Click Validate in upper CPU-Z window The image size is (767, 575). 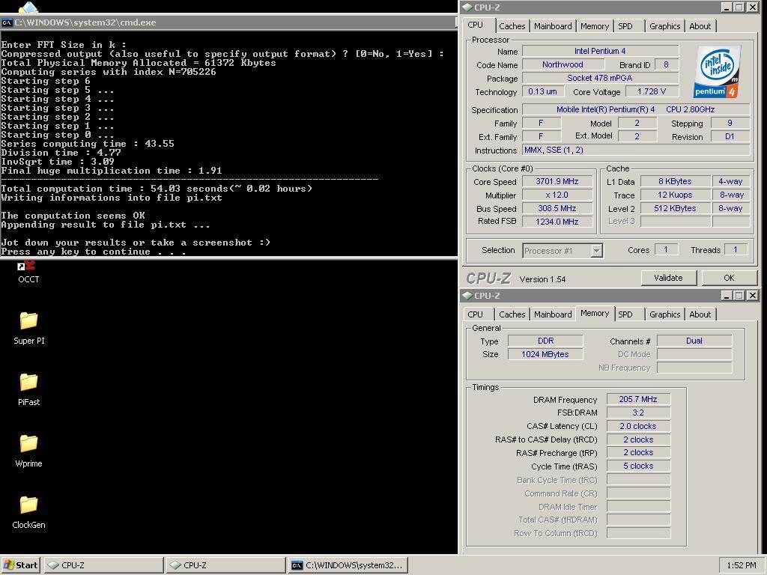668,278
